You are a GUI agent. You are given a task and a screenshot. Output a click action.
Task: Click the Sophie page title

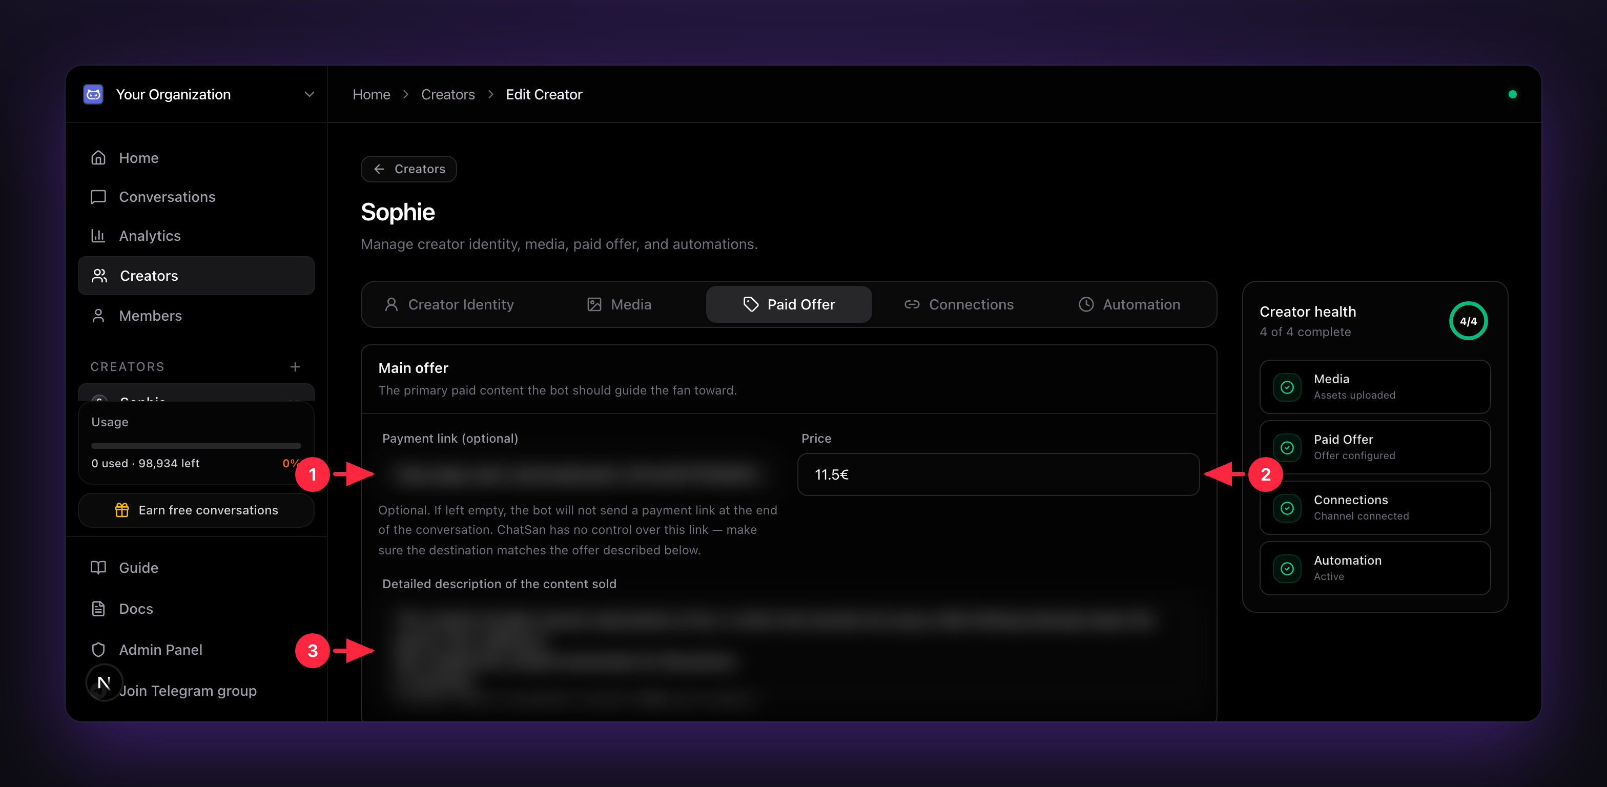398,212
